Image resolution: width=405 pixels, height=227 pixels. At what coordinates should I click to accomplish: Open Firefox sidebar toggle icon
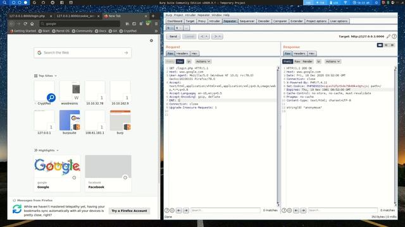pos(134,24)
